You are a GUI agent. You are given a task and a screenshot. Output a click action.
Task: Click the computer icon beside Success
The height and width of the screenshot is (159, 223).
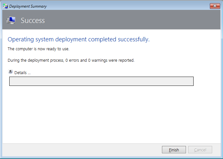(11, 20)
